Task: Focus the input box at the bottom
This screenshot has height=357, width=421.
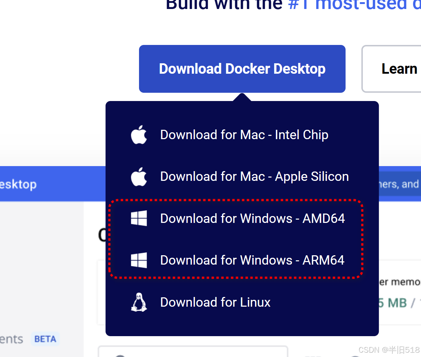Action: (193, 351)
